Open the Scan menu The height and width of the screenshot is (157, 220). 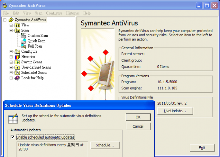coord(38,13)
